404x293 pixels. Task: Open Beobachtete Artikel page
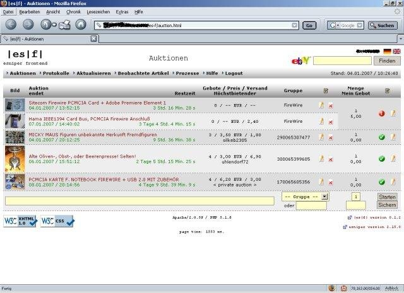pyautogui.click(x=143, y=73)
